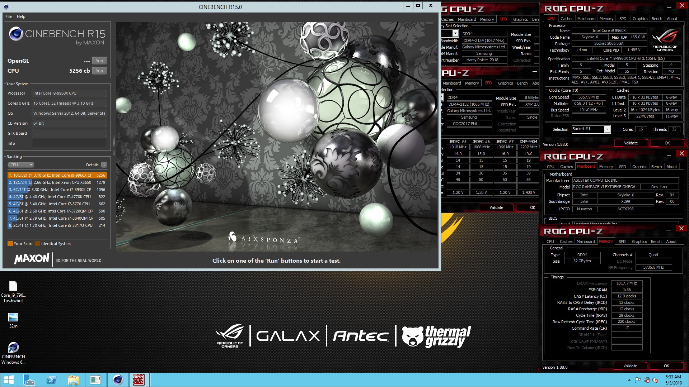
Task: Click the MAXON logo
Action: click(32, 259)
